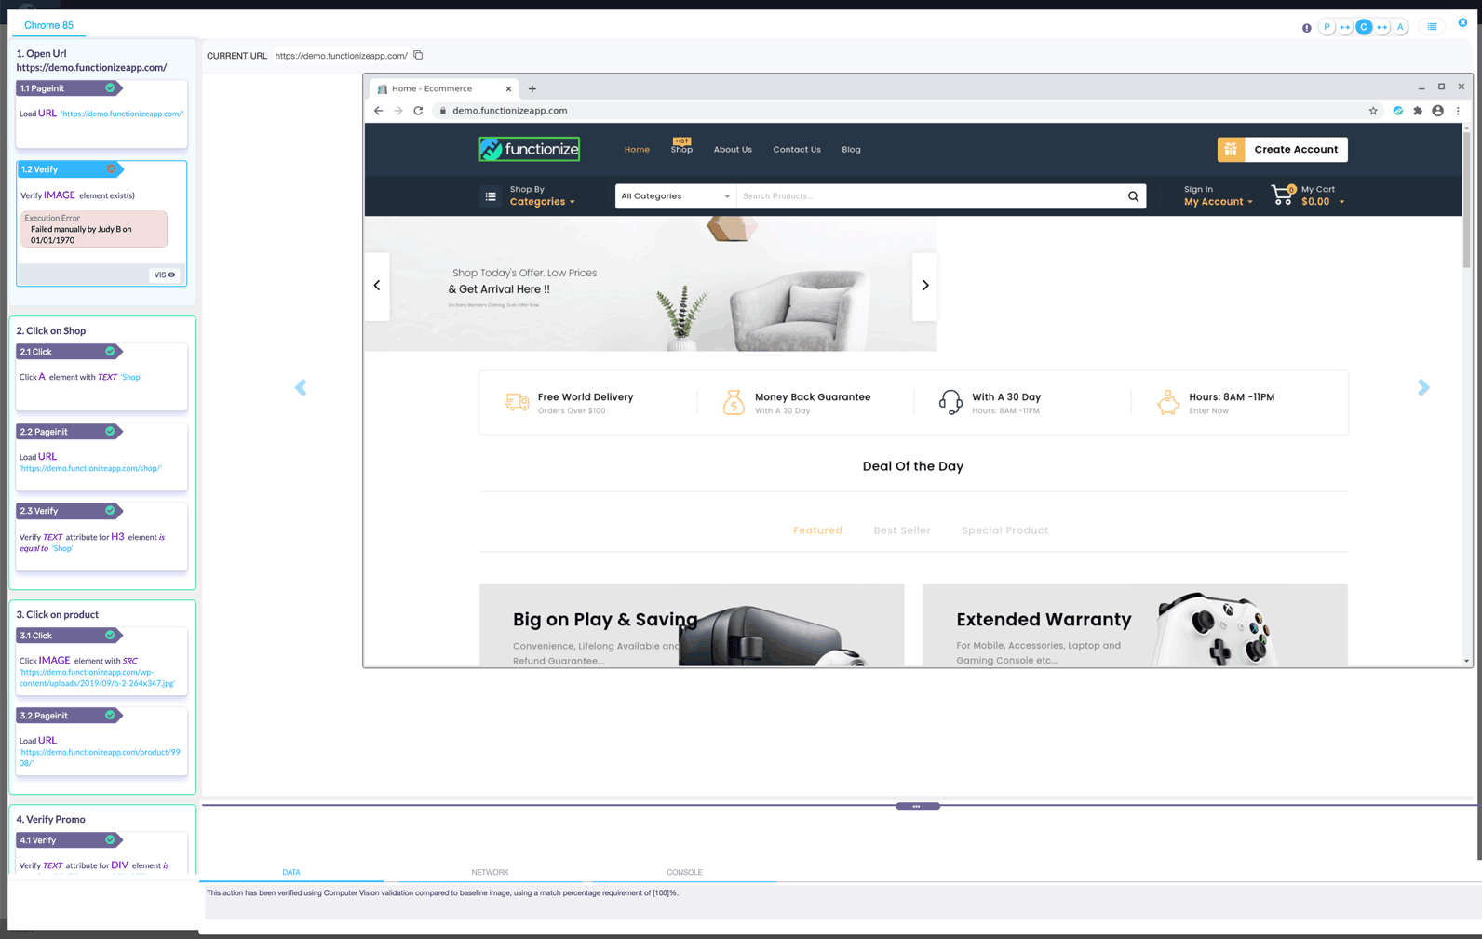Click the demo.functionizeapp.com URL link in step 1.1
The width and height of the screenshot is (1482, 939).
[x=122, y=114]
